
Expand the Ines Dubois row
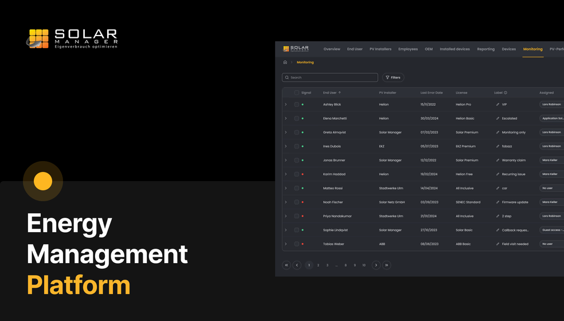point(286,146)
